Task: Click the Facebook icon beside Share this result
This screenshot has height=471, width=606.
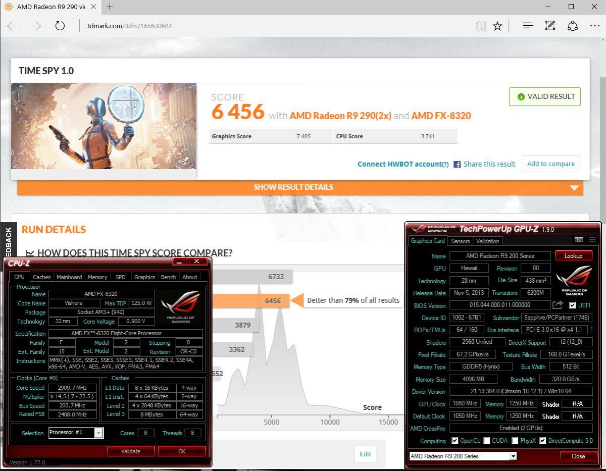Action: coord(457,164)
